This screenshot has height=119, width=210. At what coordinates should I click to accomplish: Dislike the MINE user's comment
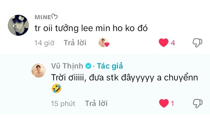point(197,43)
